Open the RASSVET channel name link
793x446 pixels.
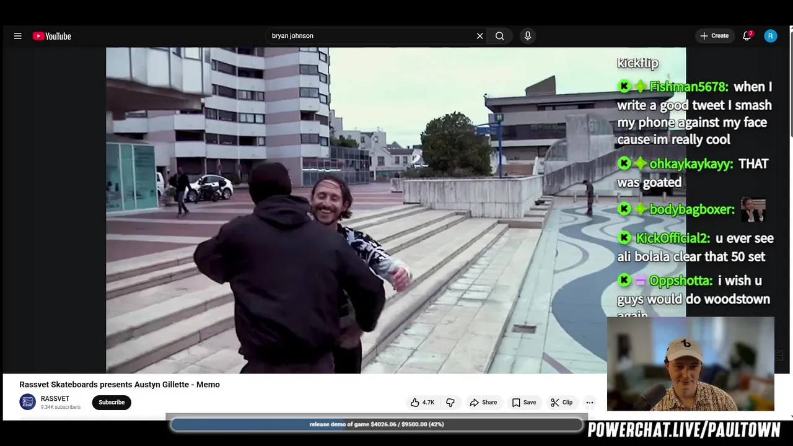[x=55, y=399]
